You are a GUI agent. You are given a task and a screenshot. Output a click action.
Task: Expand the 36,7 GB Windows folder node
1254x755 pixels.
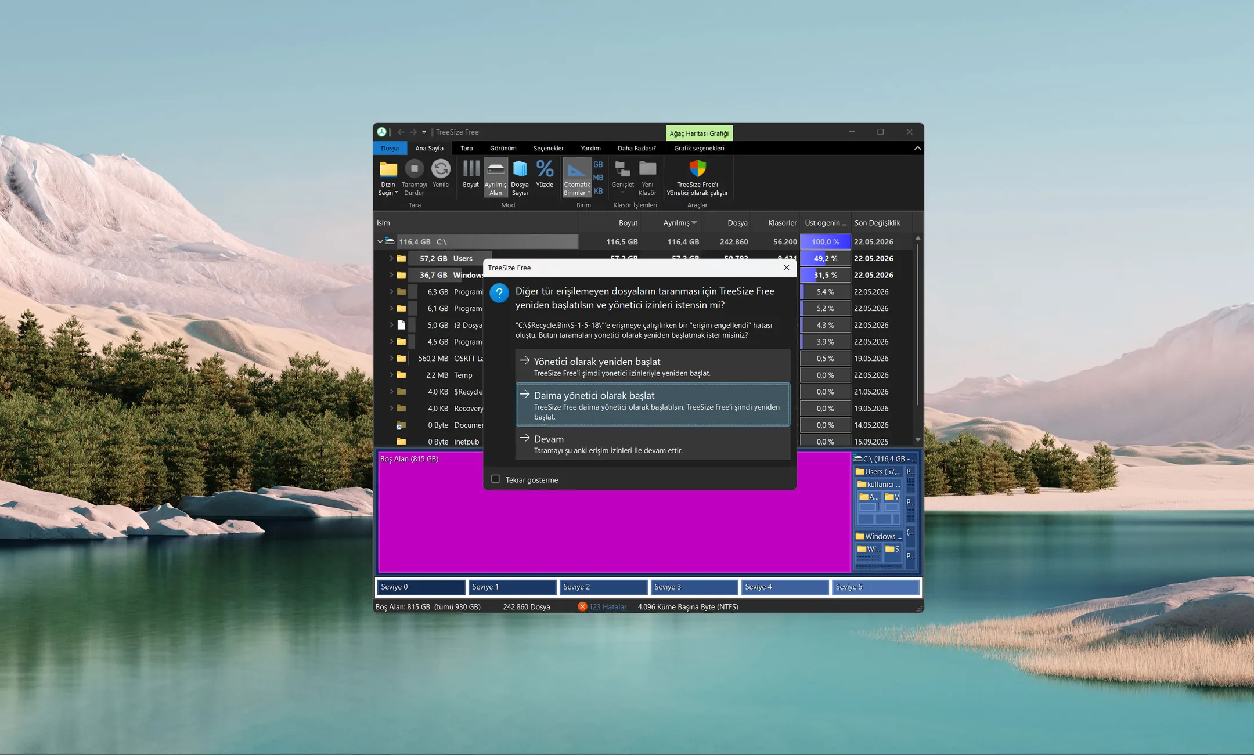(x=391, y=275)
